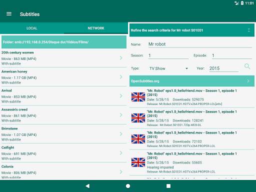Image resolution: width=256 pixels, height=192 pixels.
Task: Click UK flag of subtitle with 72102 downloads
Action: pos(138,139)
